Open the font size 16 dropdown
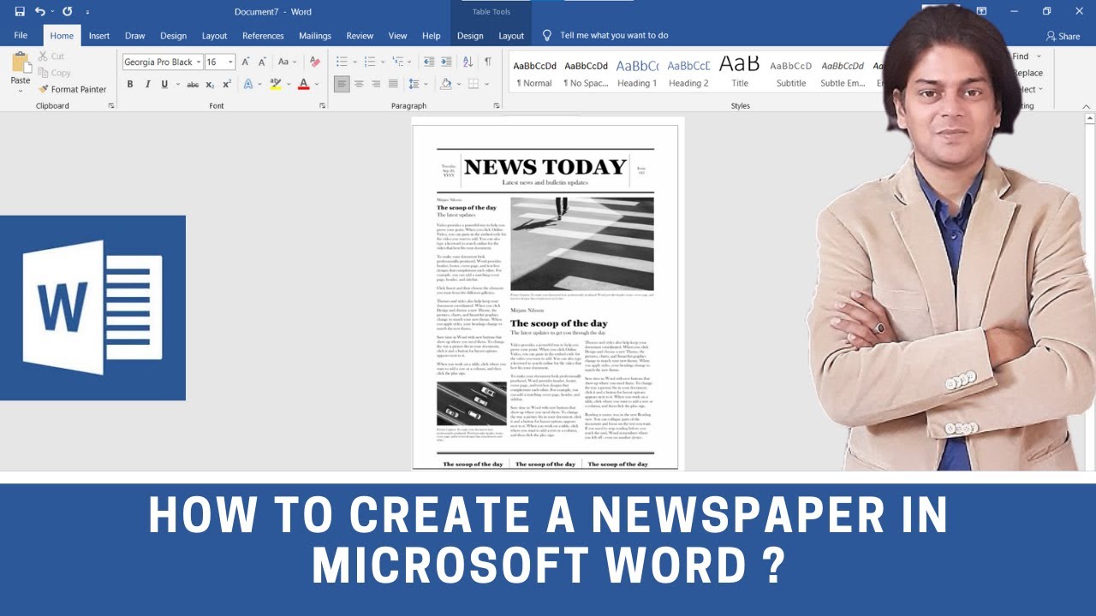Image resolution: width=1096 pixels, height=616 pixels. click(x=230, y=62)
